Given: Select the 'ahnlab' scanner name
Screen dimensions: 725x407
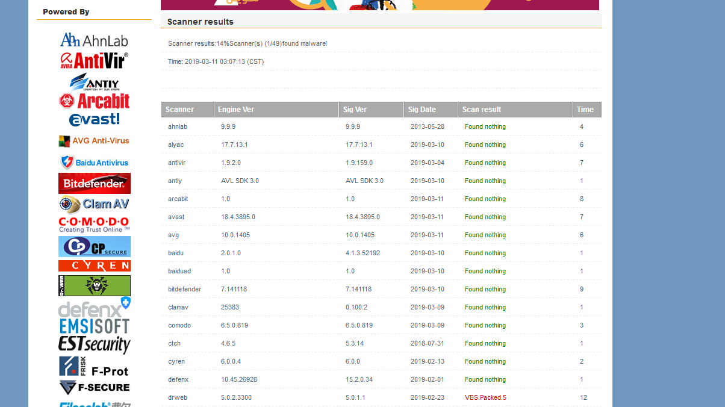Looking at the screenshot, I should [x=178, y=126].
